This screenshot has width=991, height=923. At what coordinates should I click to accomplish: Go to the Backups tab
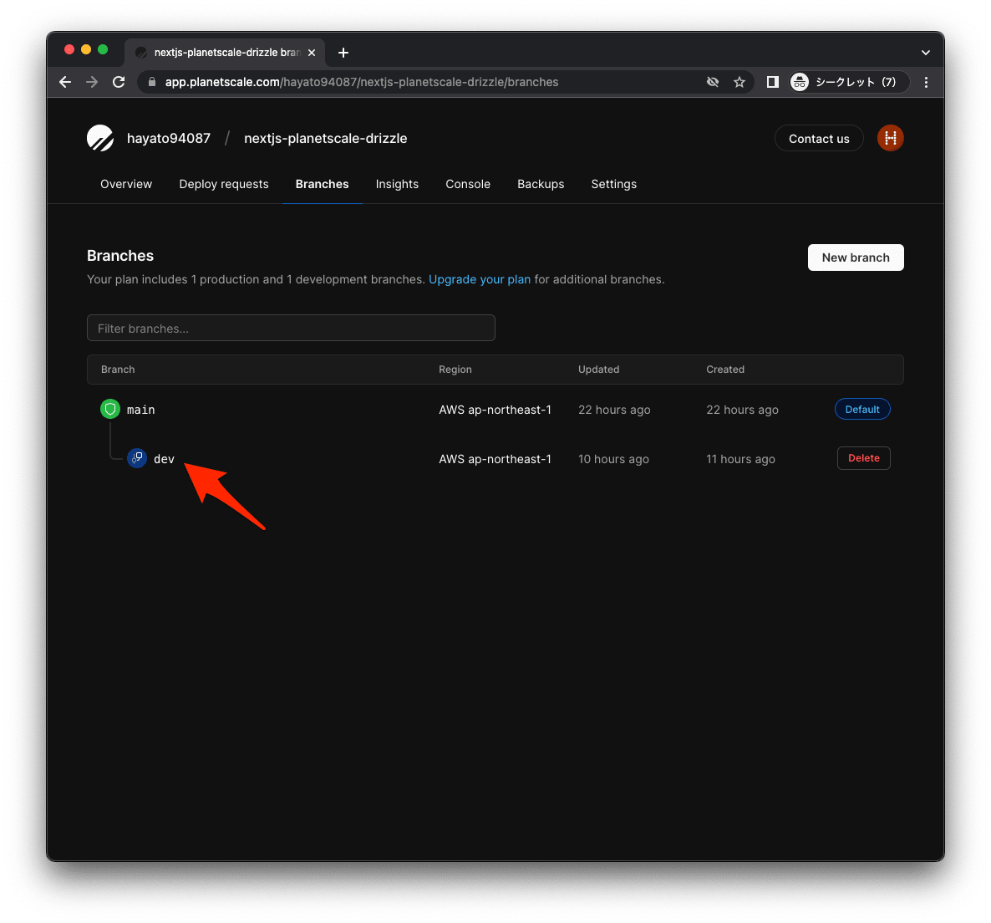pyautogui.click(x=541, y=184)
